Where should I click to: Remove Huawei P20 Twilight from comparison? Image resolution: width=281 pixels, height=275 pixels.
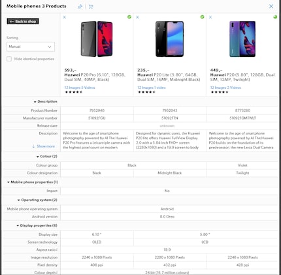(x=210, y=17)
